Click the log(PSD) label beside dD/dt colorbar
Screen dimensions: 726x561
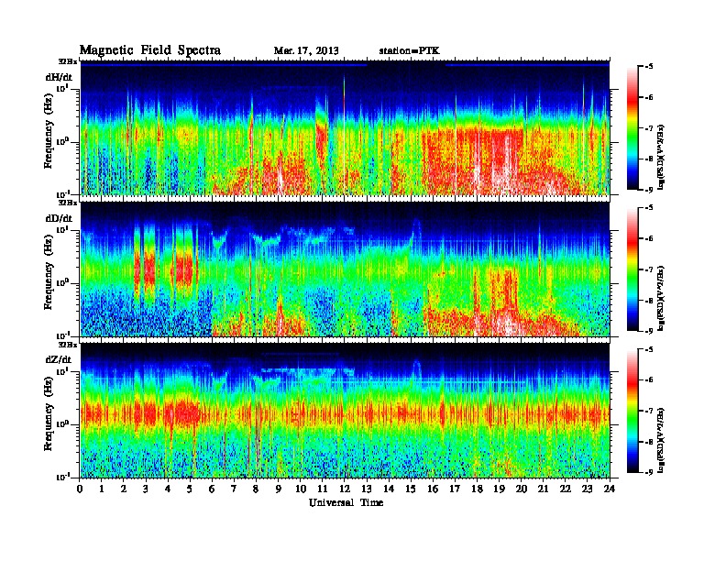tap(662, 298)
